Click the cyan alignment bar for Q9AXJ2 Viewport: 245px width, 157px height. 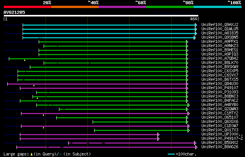point(109,25)
